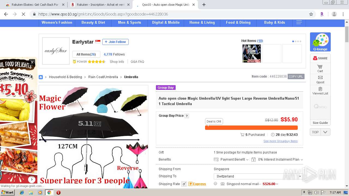
Task: Open Women's Fashion category
Action: (57, 23)
